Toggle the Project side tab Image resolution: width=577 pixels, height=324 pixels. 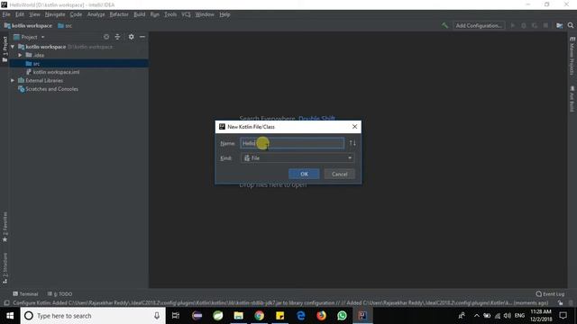5,49
